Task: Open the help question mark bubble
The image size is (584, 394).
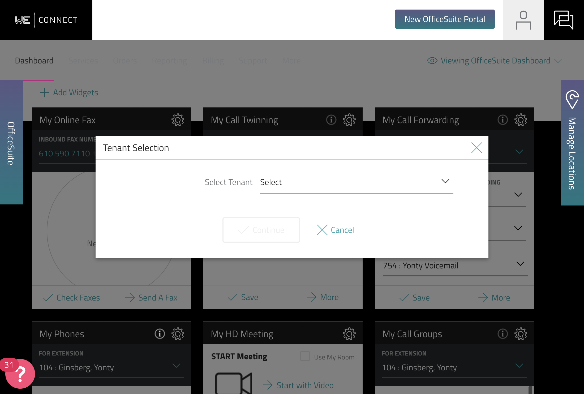Action: pos(20,374)
